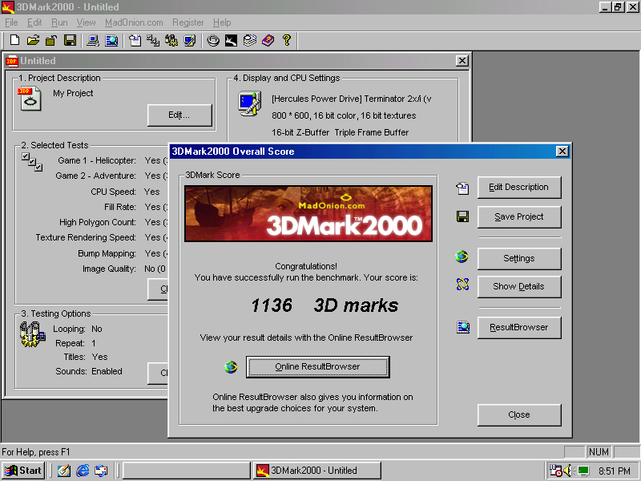This screenshot has width=641, height=481.
Task: Click the 3DMark2000 red banner image
Action: [x=308, y=213]
